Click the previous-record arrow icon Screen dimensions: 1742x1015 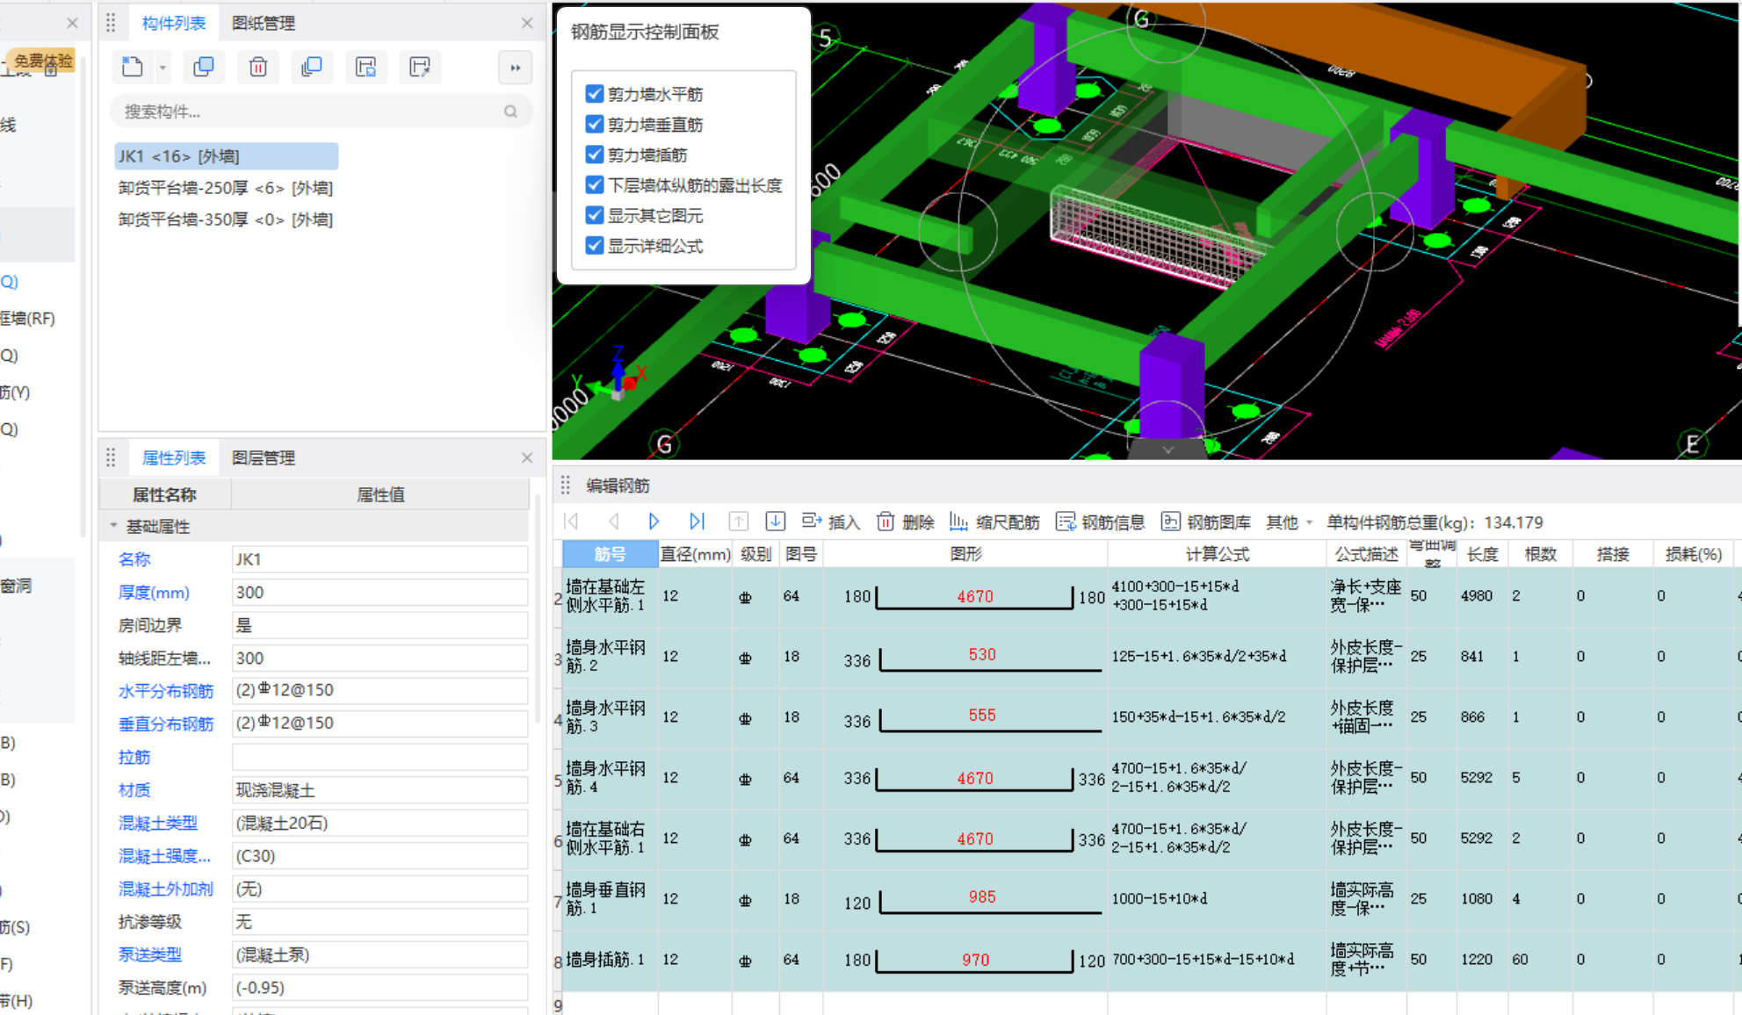pyautogui.click(x=613, y=522)
